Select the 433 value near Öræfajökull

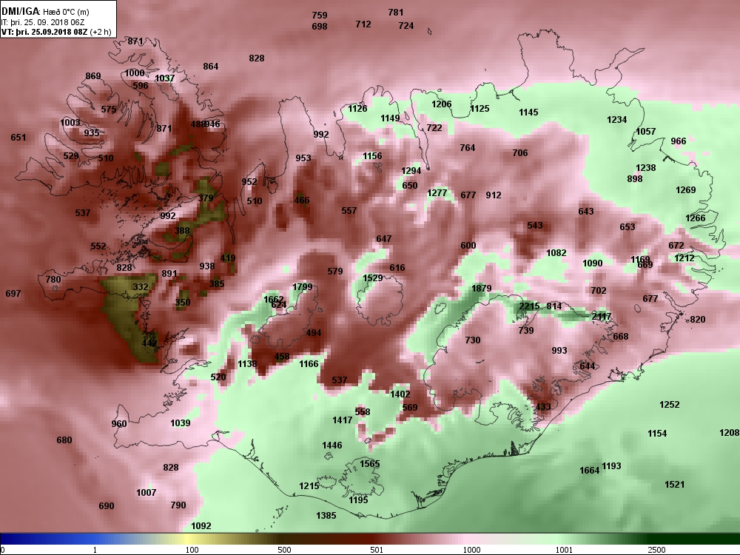coord(543,407)
